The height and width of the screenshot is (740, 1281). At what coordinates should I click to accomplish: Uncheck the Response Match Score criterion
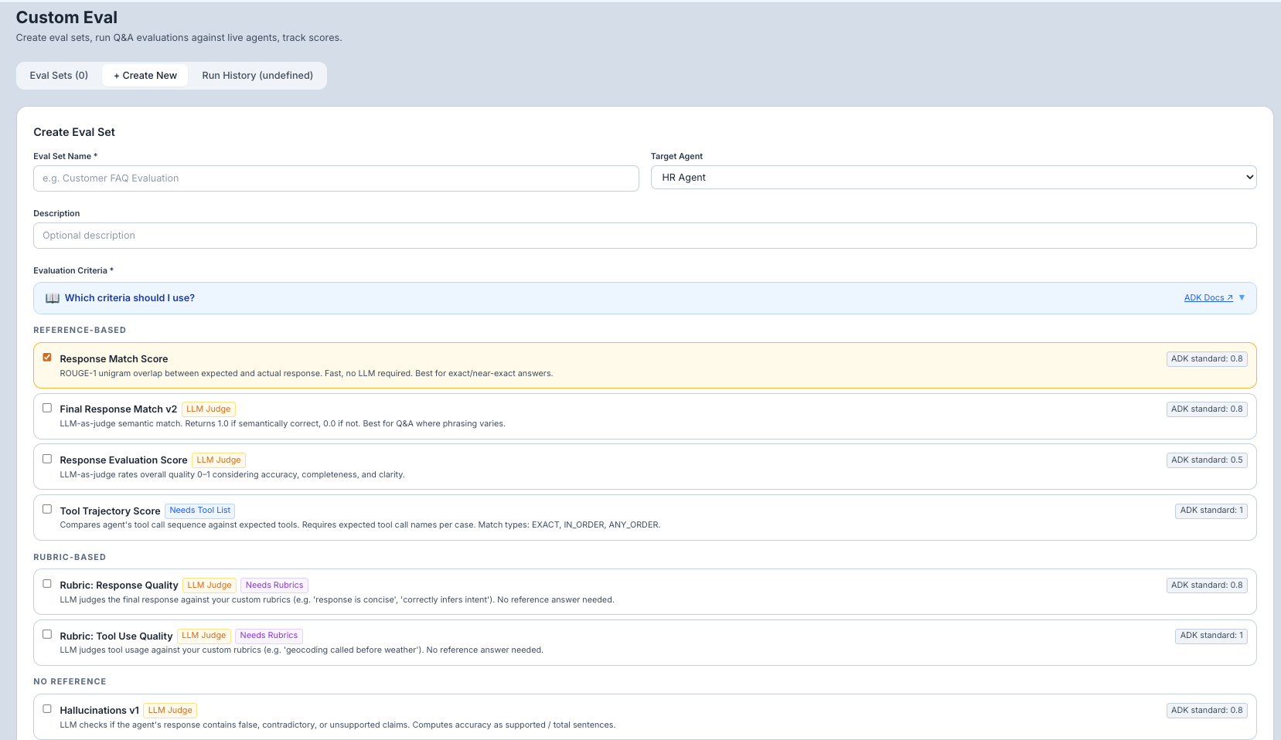point(47,357)
